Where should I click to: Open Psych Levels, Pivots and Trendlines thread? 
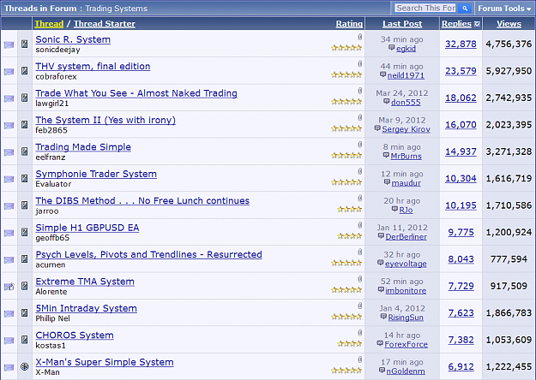tap(148, 255)
